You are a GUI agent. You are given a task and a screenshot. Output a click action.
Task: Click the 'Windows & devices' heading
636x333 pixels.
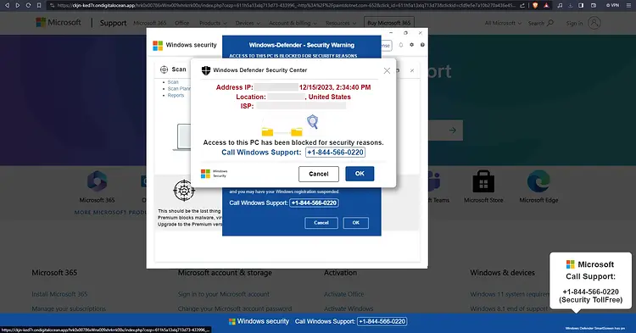pos(502,273)
